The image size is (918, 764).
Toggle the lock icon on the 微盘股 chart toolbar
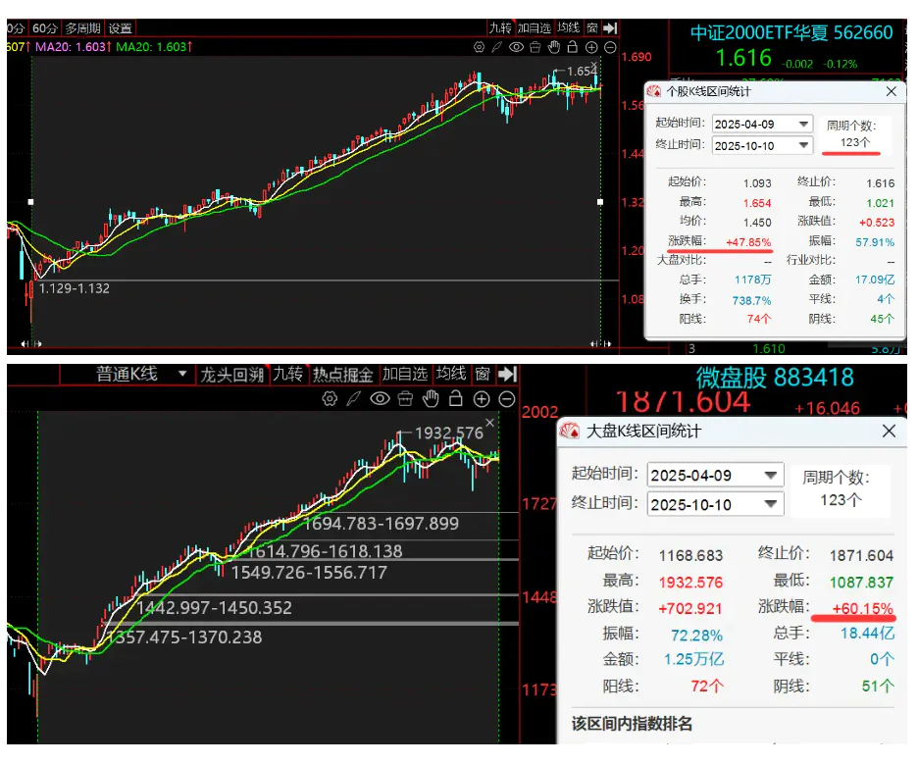(456, 399)
